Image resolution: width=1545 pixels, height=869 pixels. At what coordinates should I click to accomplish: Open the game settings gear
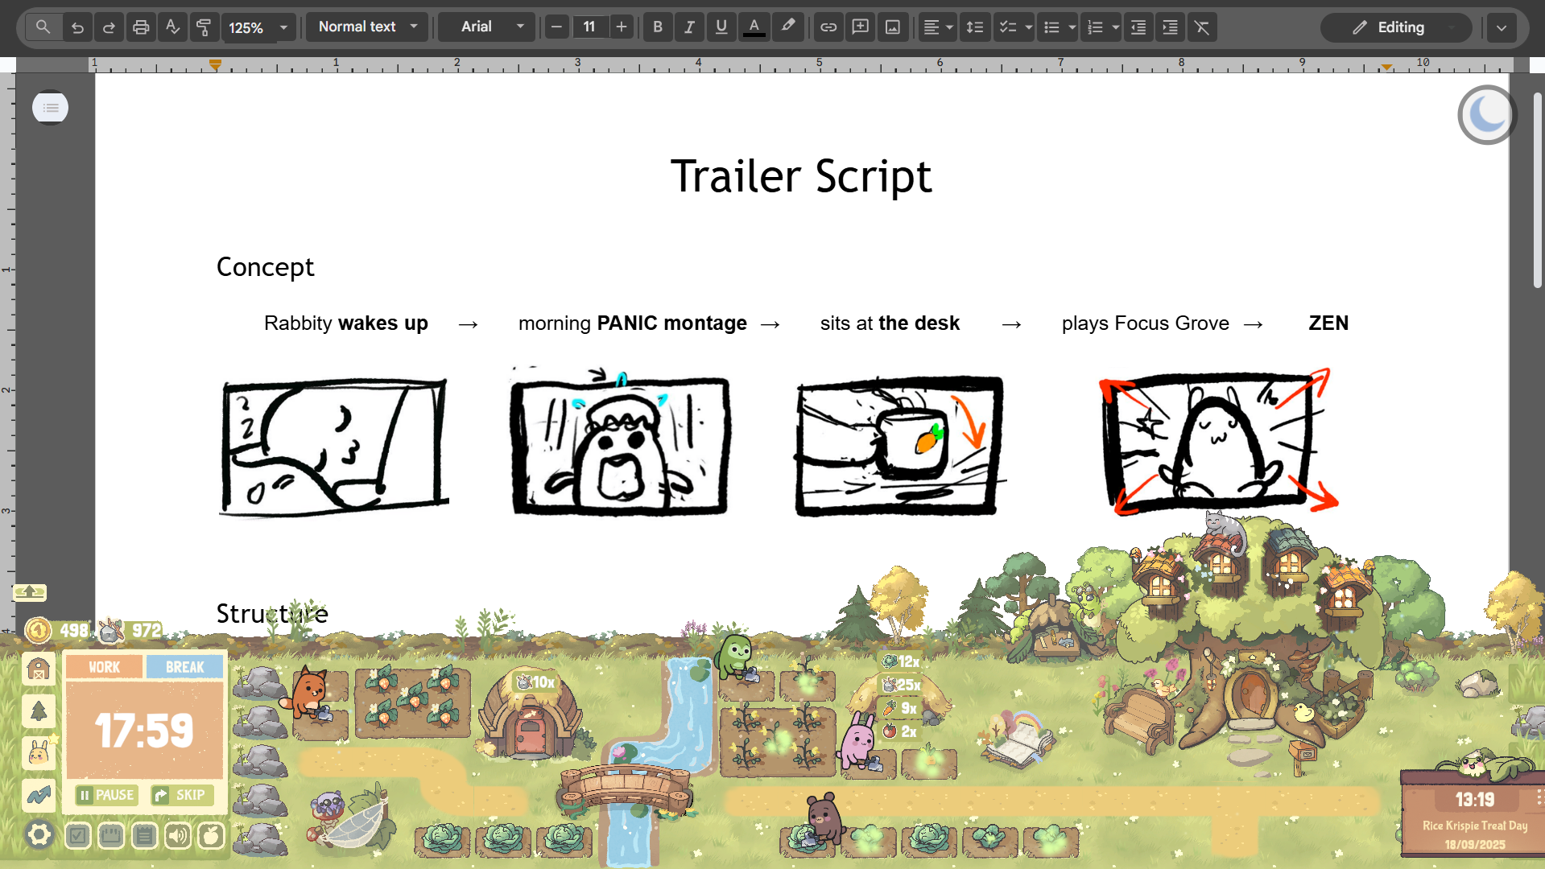39,835
